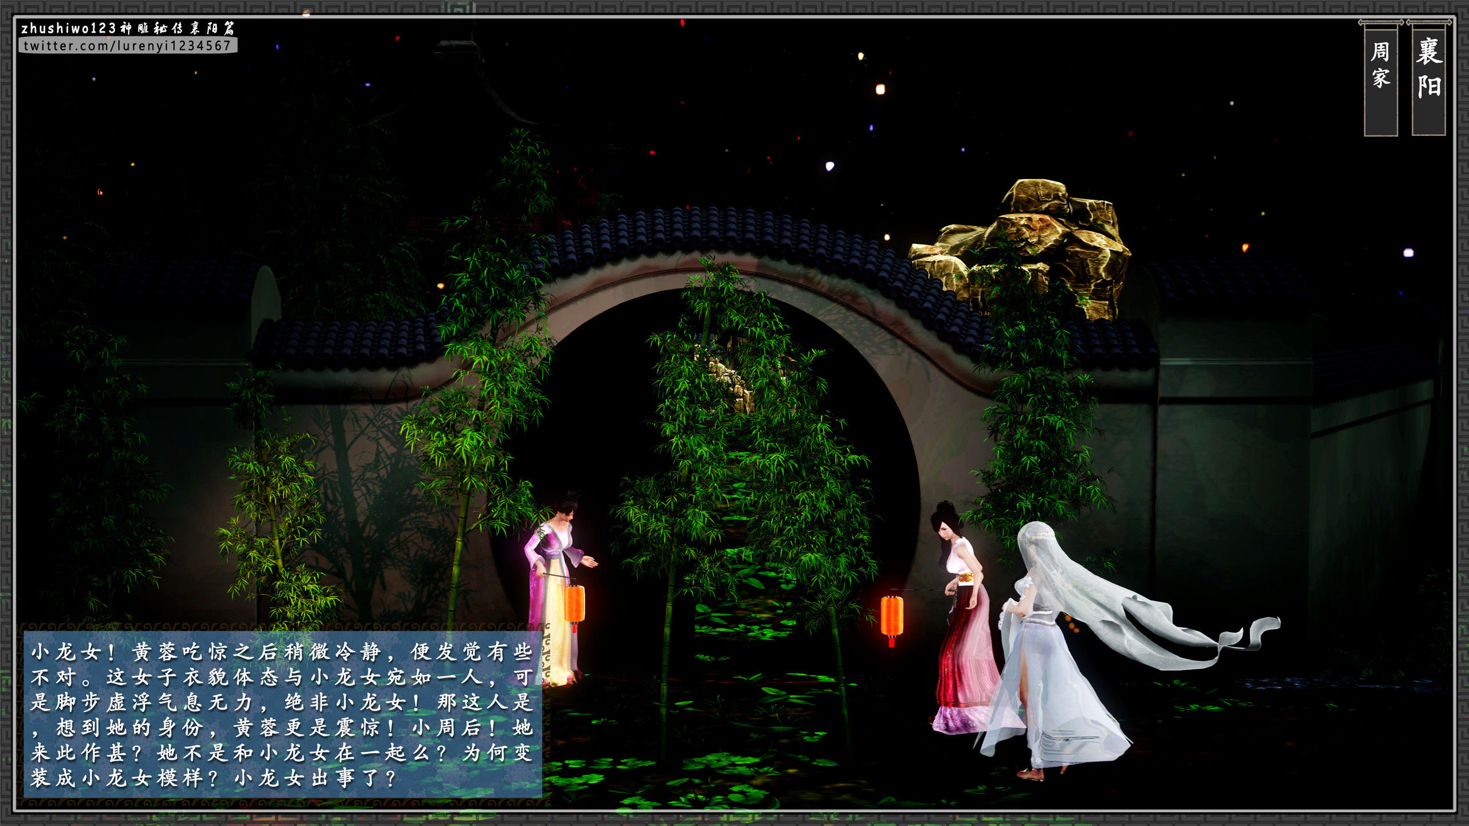1469x826 pixels.
Task: Click the first line mentioning 小龙女
Action: [x=282, y=652]
